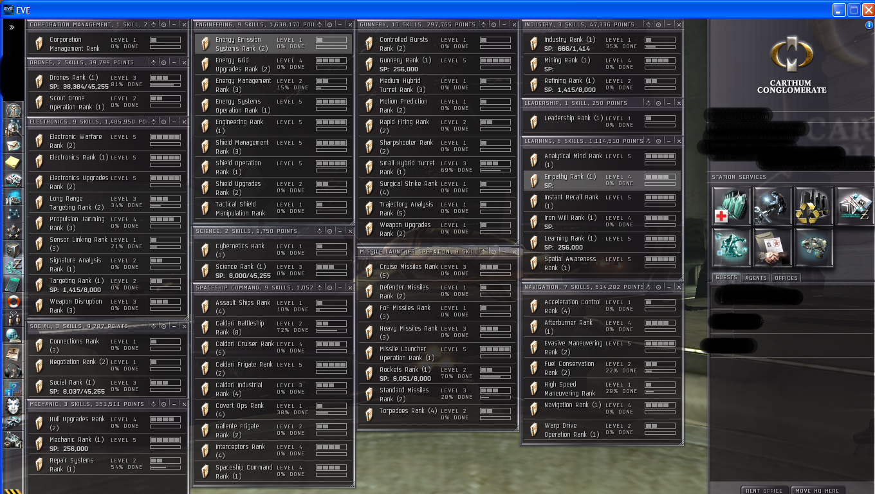The image size is (875, 494).
Task: Click the lifebuoy help icon in sidebar
Action: pyautogui.click(x=13, y=301)
